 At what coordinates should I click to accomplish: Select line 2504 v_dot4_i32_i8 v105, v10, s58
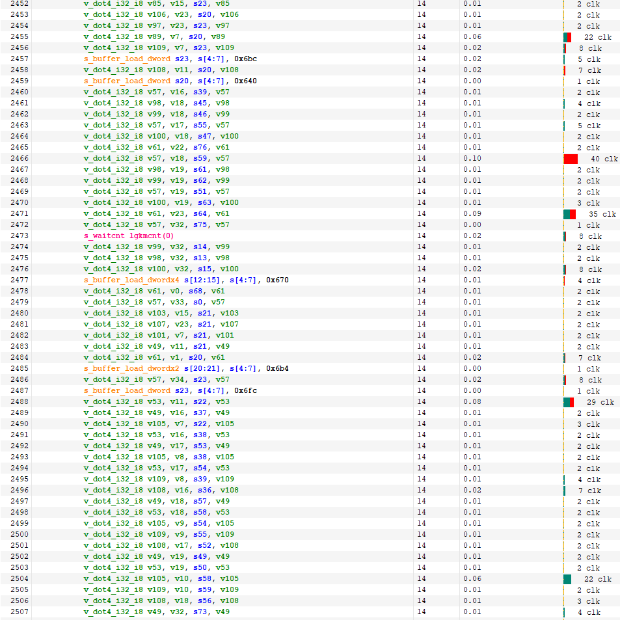161,579
